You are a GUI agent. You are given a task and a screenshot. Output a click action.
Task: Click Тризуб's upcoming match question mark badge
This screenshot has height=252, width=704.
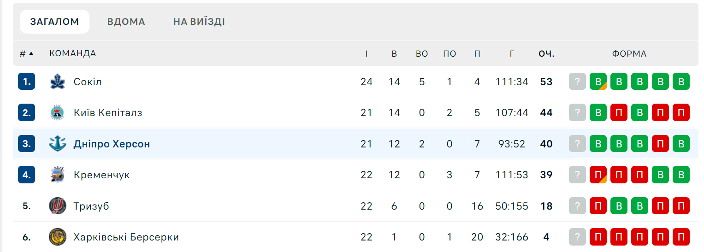click(x=577, y=206)
